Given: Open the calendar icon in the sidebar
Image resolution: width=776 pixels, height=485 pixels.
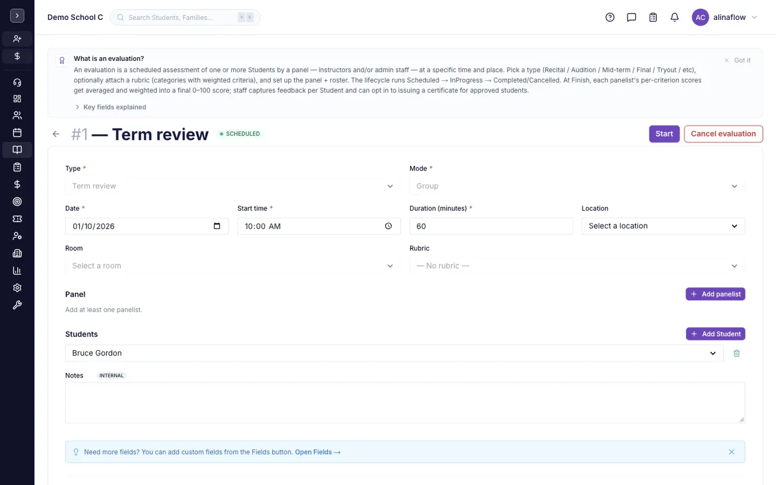Looking at the screenshot, I should click(x=17, y=132).
